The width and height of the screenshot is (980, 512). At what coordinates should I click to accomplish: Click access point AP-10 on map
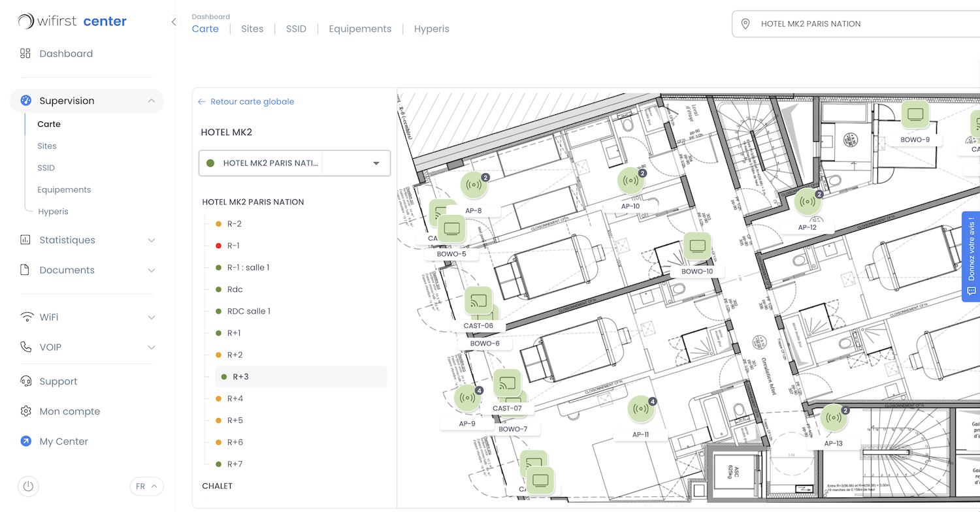(x=631, y=181)
